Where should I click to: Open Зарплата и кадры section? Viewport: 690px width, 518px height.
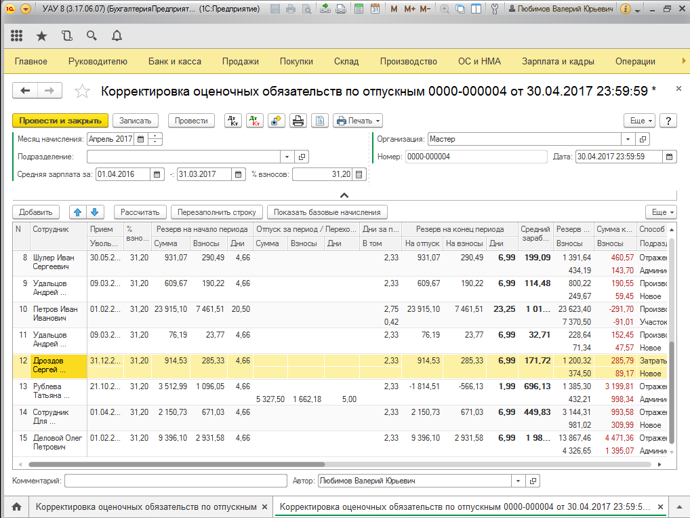click(x=558, y=61)
